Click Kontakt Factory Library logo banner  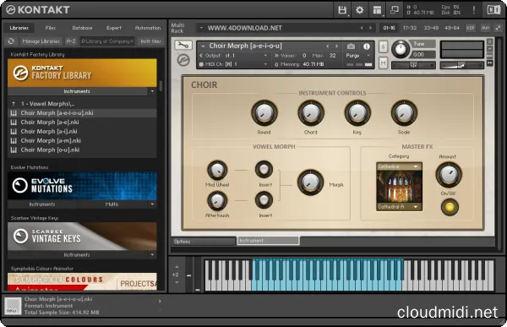(x=82, y=73)
